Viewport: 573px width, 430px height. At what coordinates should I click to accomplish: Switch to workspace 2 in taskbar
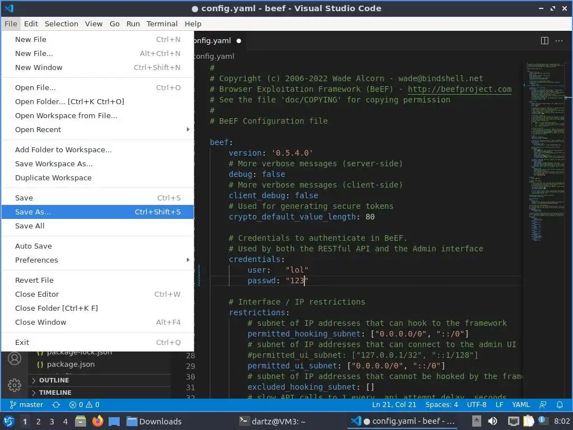pyautogui.click(x=39, y=422)
